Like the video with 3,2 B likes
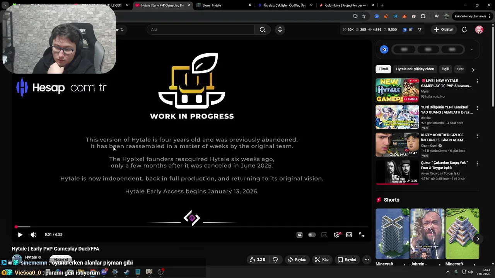Viewport: 495px width, 278px height. click(257, 259)
